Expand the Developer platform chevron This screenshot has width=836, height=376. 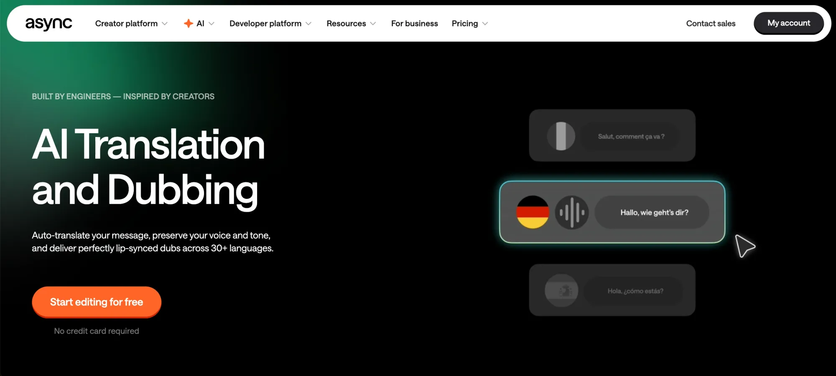click(308, 24)
